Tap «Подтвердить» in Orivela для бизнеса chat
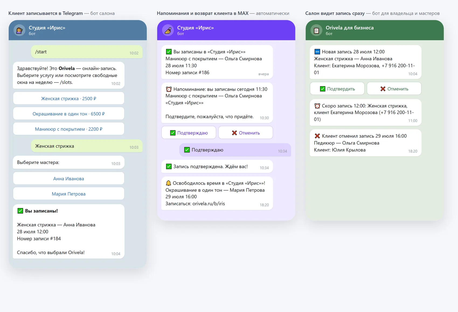This screenshot has height=312, width=458. pos(337,89)
